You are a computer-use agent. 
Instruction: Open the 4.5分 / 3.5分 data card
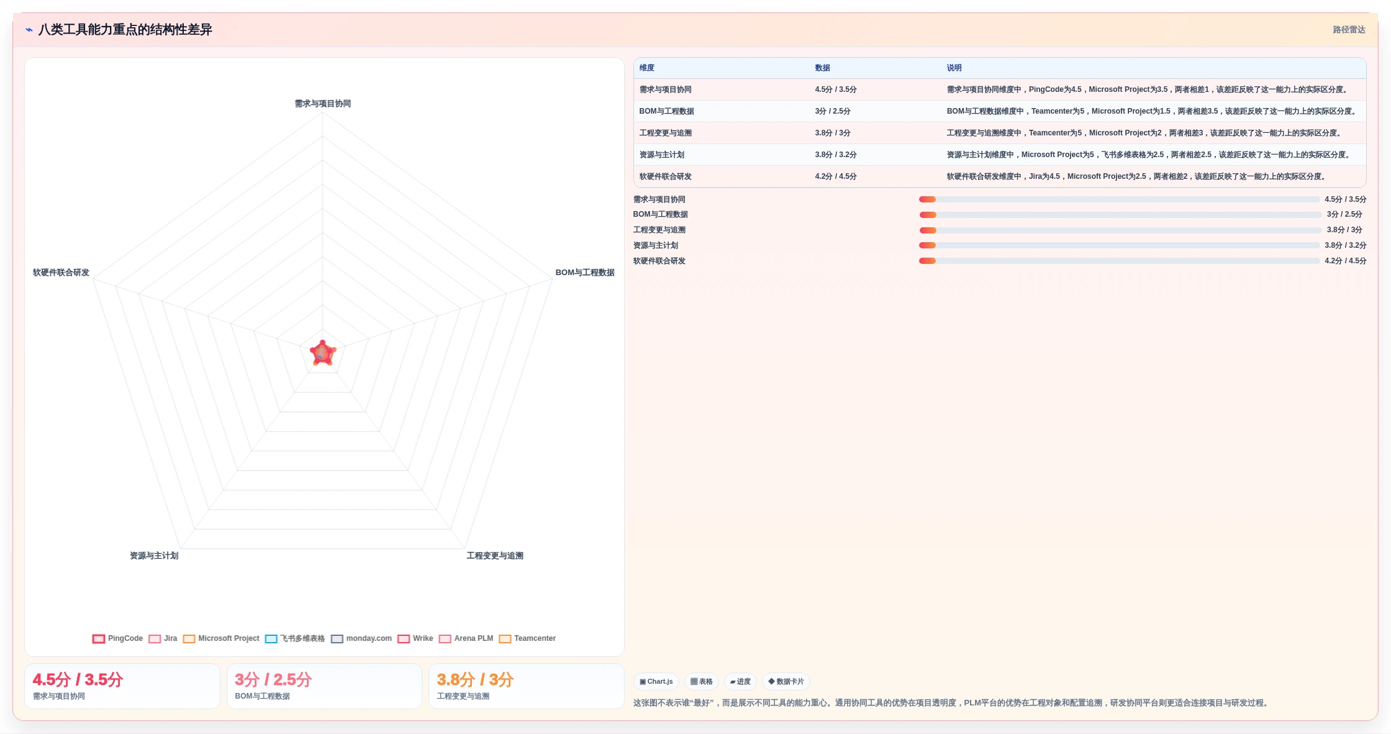point(122,686)
